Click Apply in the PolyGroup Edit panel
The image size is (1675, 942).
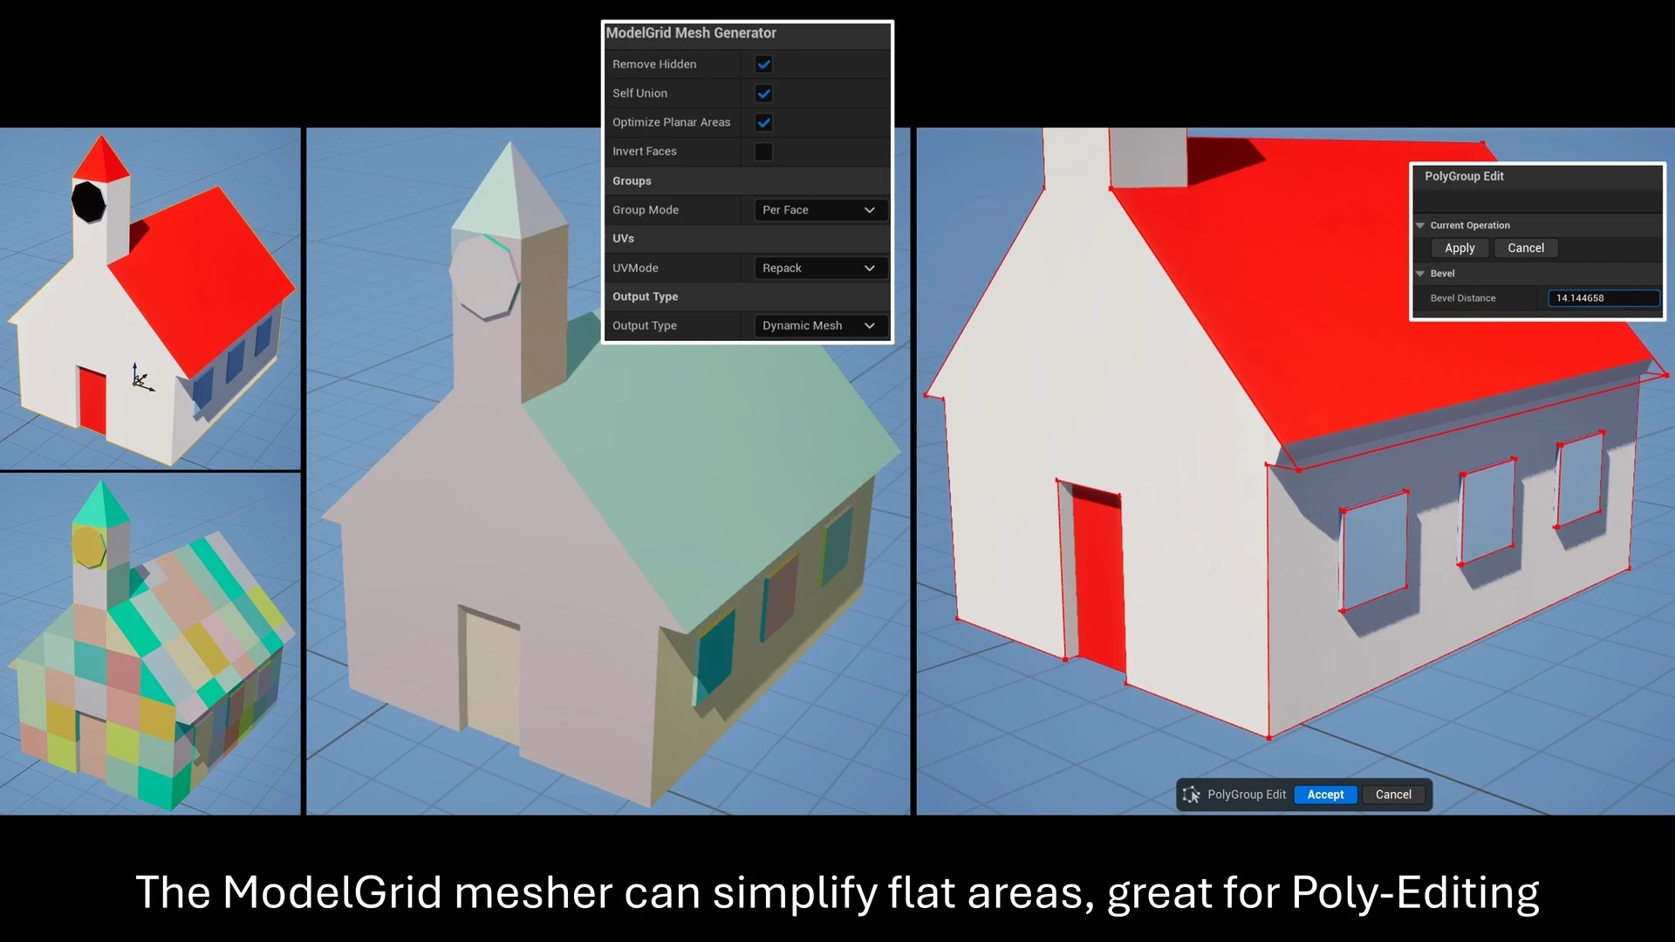tap(1458, 248)
